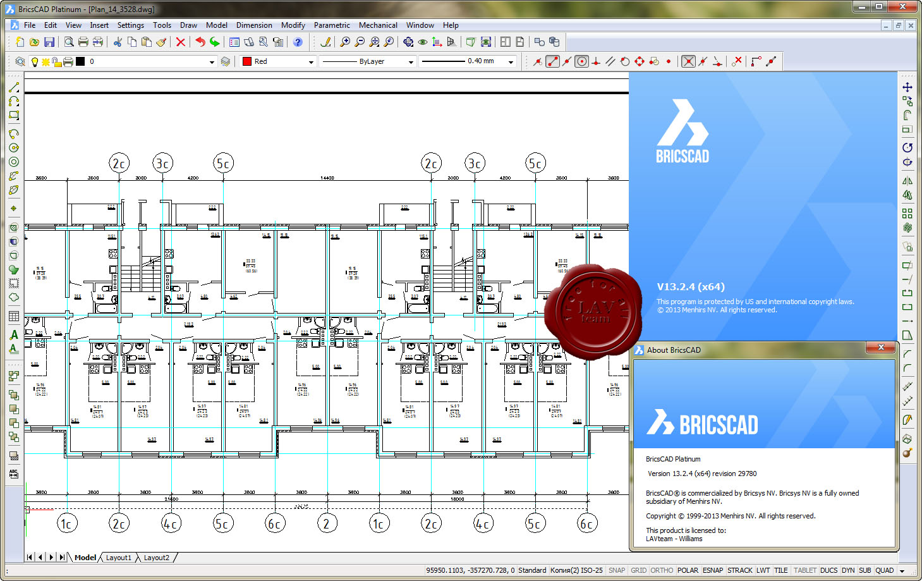922x581 pixels.
Task: Open the Dimension menu
Action: click(x=254, y=25)
